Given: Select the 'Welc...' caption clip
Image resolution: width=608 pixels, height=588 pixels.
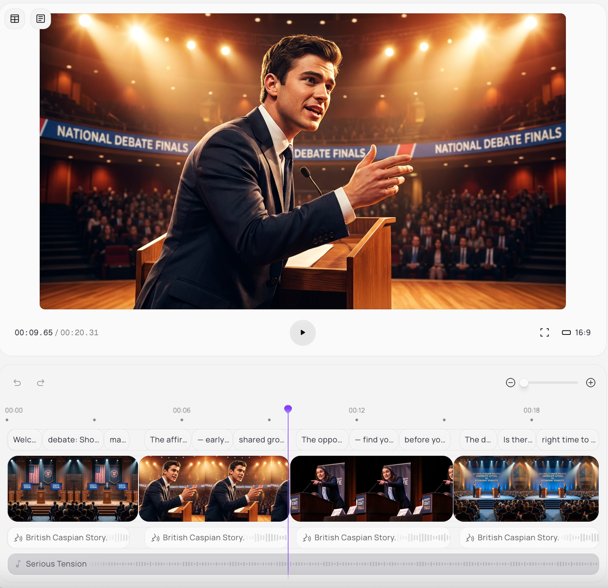Looking at the screenshot, I should pyautogui.click(x=25, y=440).
